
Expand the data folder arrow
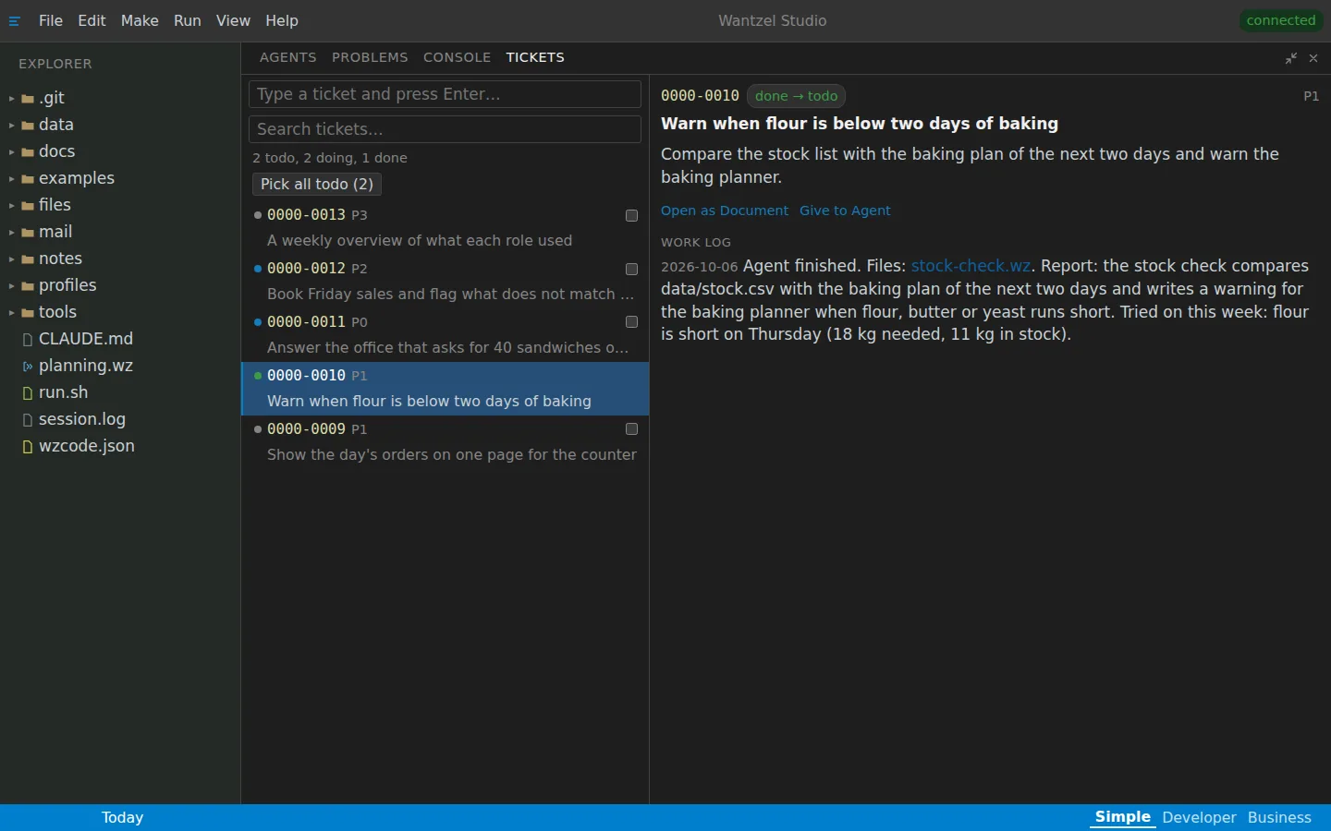click(x=12, y=126)
